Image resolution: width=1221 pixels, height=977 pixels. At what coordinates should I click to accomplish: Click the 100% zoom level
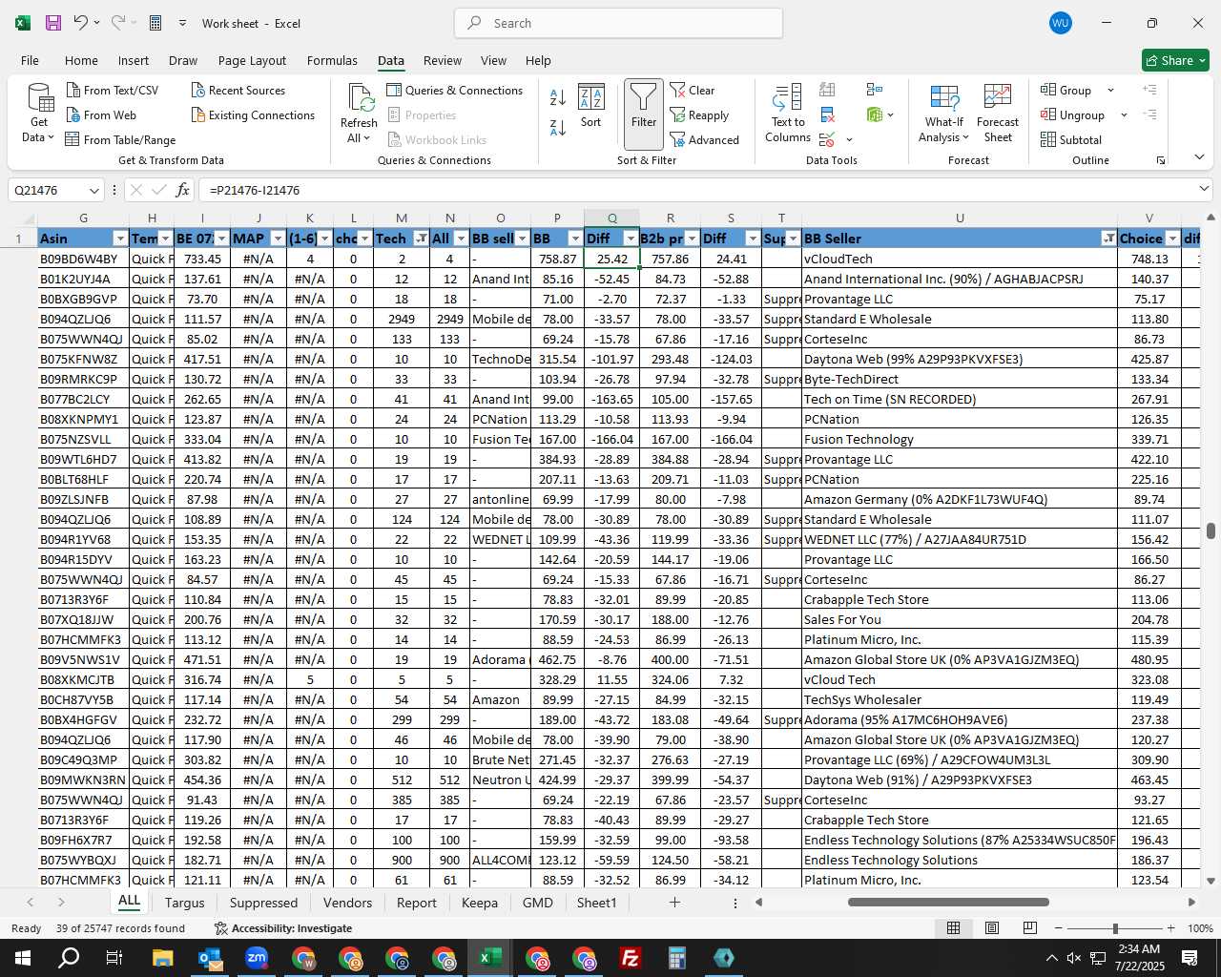1200,928
